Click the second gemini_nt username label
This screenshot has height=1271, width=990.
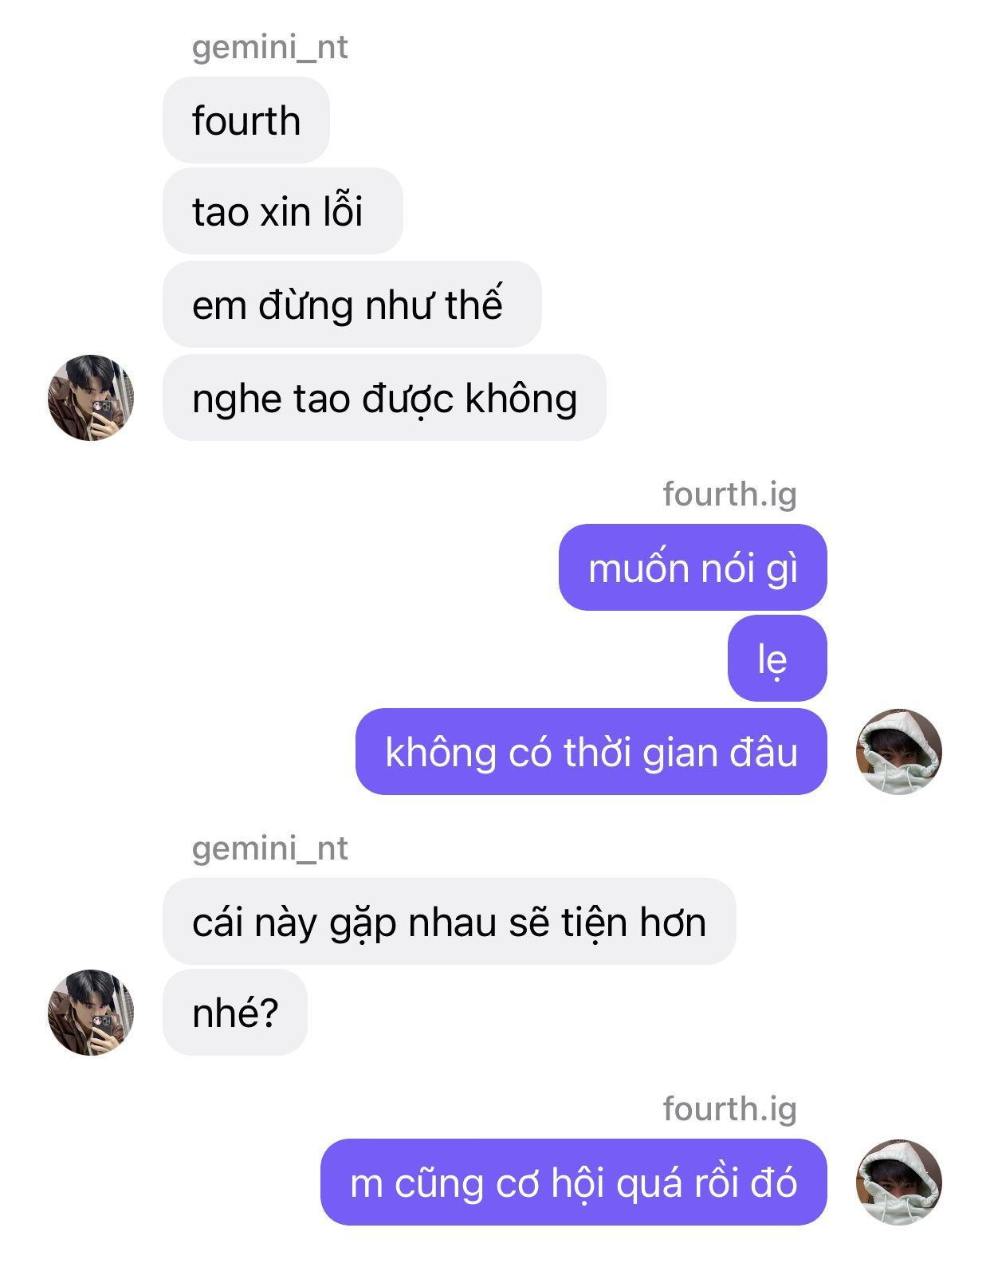(270, 848)
